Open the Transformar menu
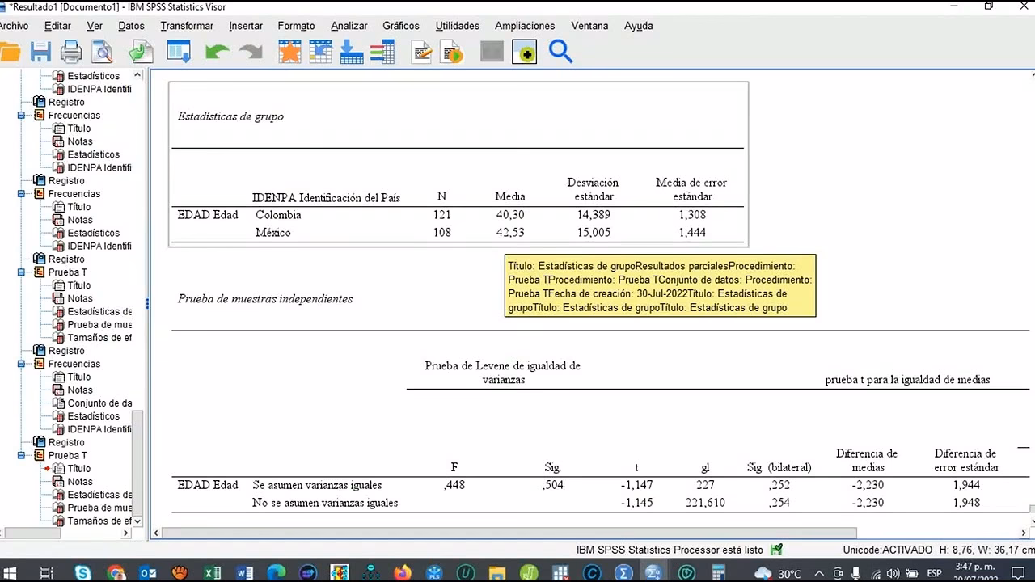1035x582 pixels. [x=187, y=26]
